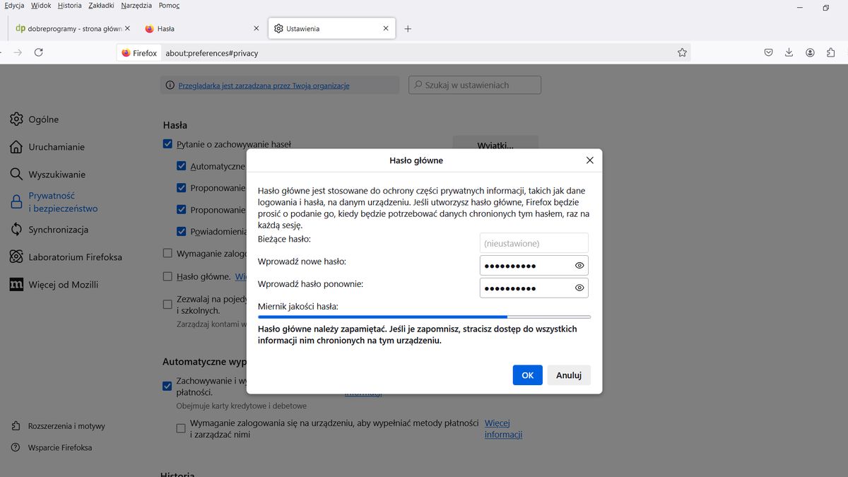Open the Ogólne settings section
Image resolution: width=848 pixels, height=477 pixels.
coord(42,119)
